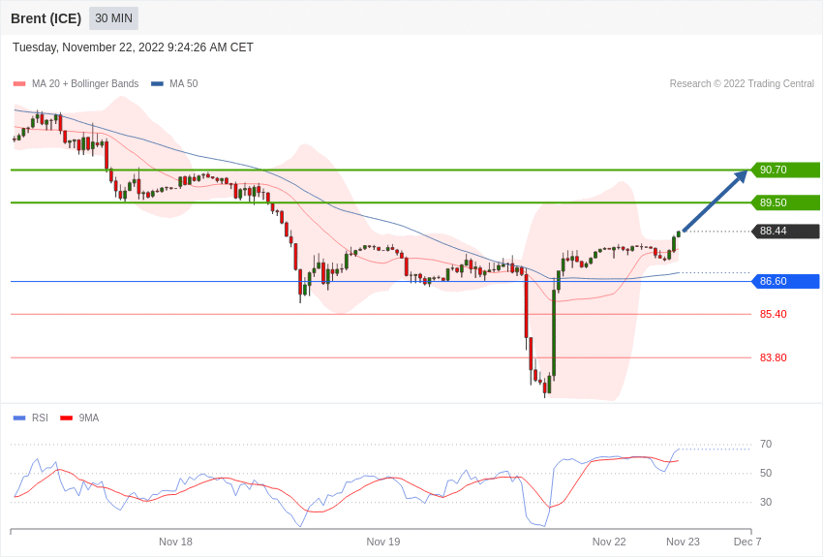The image size is (823, 558).
Task: Click the 85.40 red support value
Action: [774, 315]
